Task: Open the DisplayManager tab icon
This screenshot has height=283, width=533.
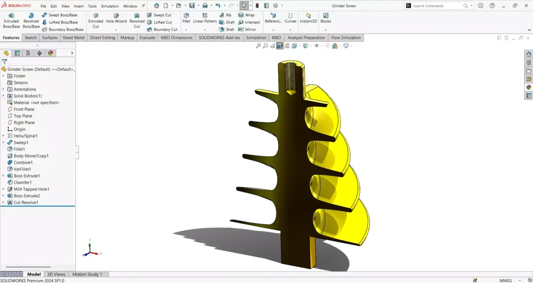Action: pos(51,53)
